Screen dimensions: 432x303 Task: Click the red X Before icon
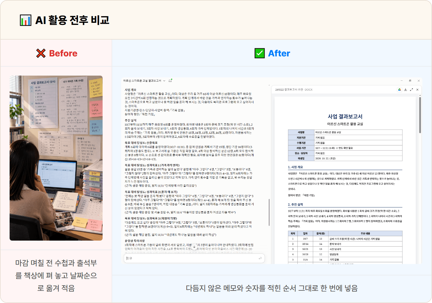[x=41, y=53]
